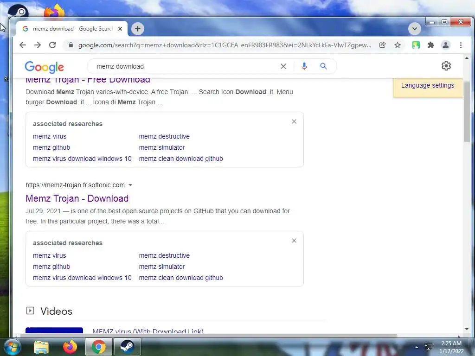475x356 pixels.
Task: Search memz github in second associated box
Action: 51,267
